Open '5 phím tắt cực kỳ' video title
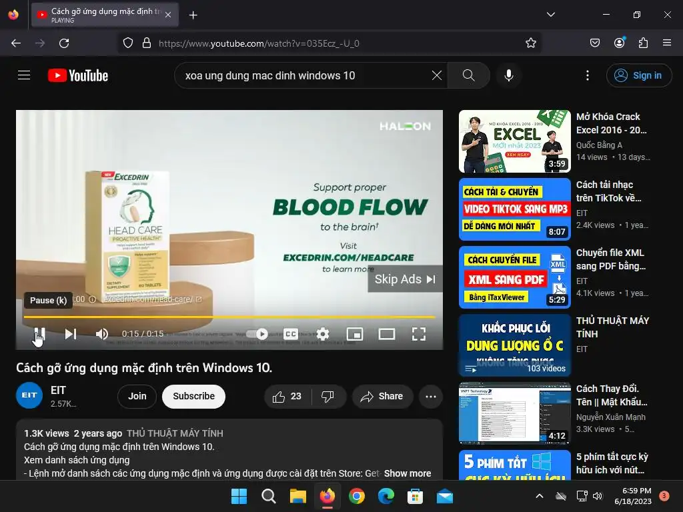 click(612, 463)
